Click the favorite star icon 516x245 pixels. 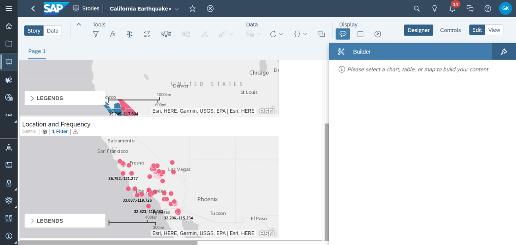[193, 9]
